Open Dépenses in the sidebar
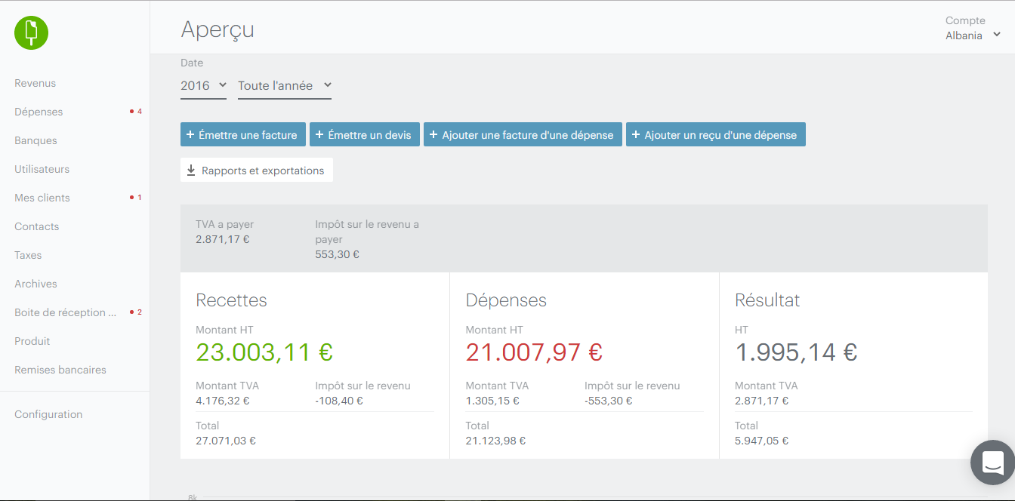The image size is (1015, 501). pyautogui.click(x=39, y=112)
